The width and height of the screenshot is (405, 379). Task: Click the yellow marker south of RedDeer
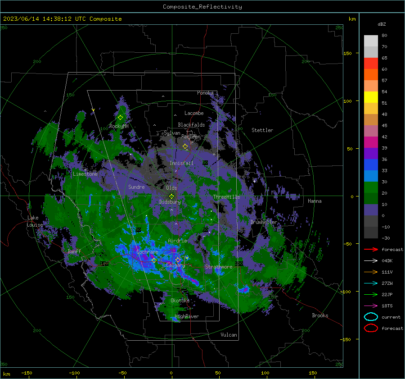pyautogui.click(x=185, y=146)
